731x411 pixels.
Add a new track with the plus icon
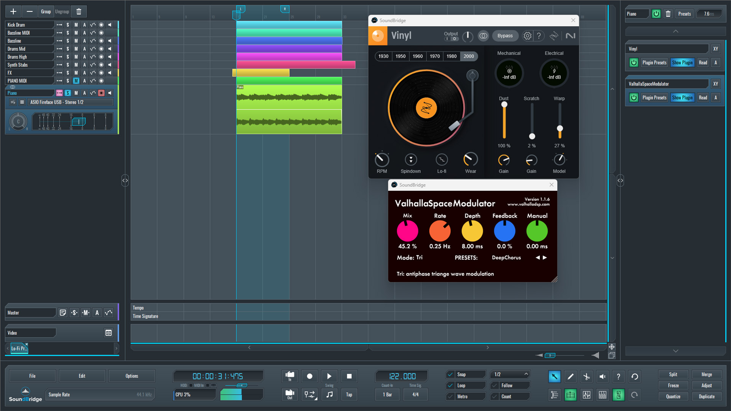(13, 11)
